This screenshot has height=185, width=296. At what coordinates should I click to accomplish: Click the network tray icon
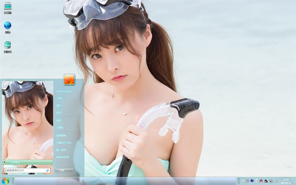pos(271,181)
